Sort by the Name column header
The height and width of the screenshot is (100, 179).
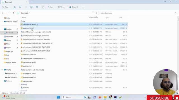coord(24,18)
